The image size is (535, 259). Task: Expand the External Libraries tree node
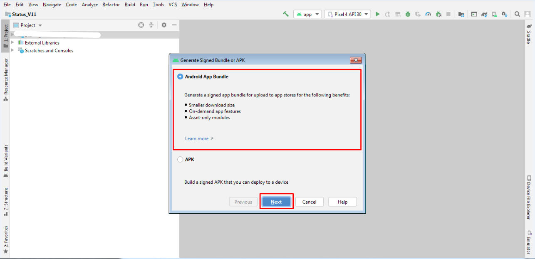(12, 42)
